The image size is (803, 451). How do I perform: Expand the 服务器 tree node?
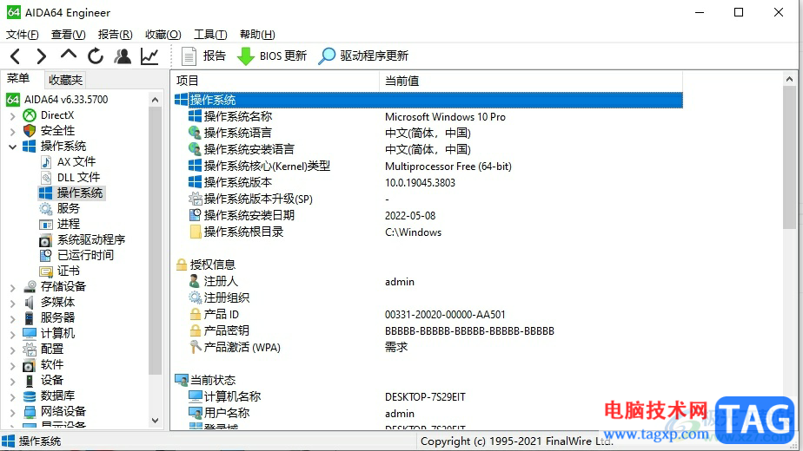(x=13, y=319)
